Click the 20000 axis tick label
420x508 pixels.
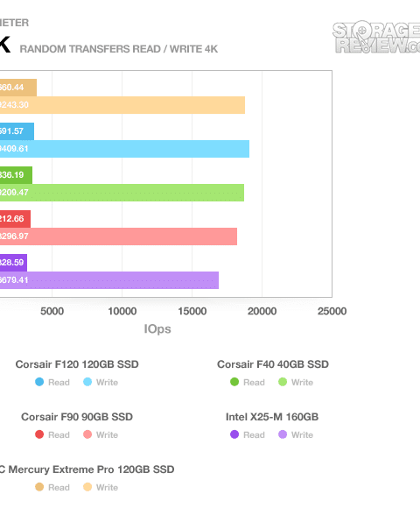[x=262, y=311]
